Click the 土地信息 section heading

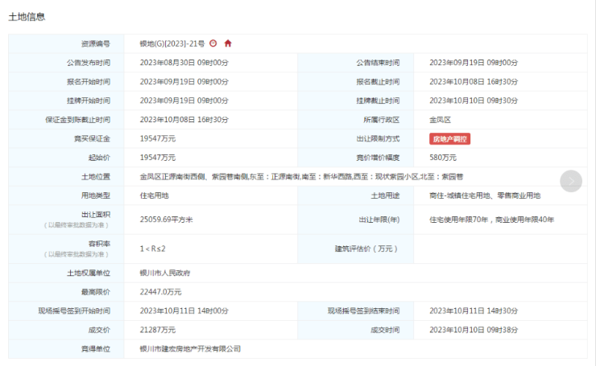[27, 16]
